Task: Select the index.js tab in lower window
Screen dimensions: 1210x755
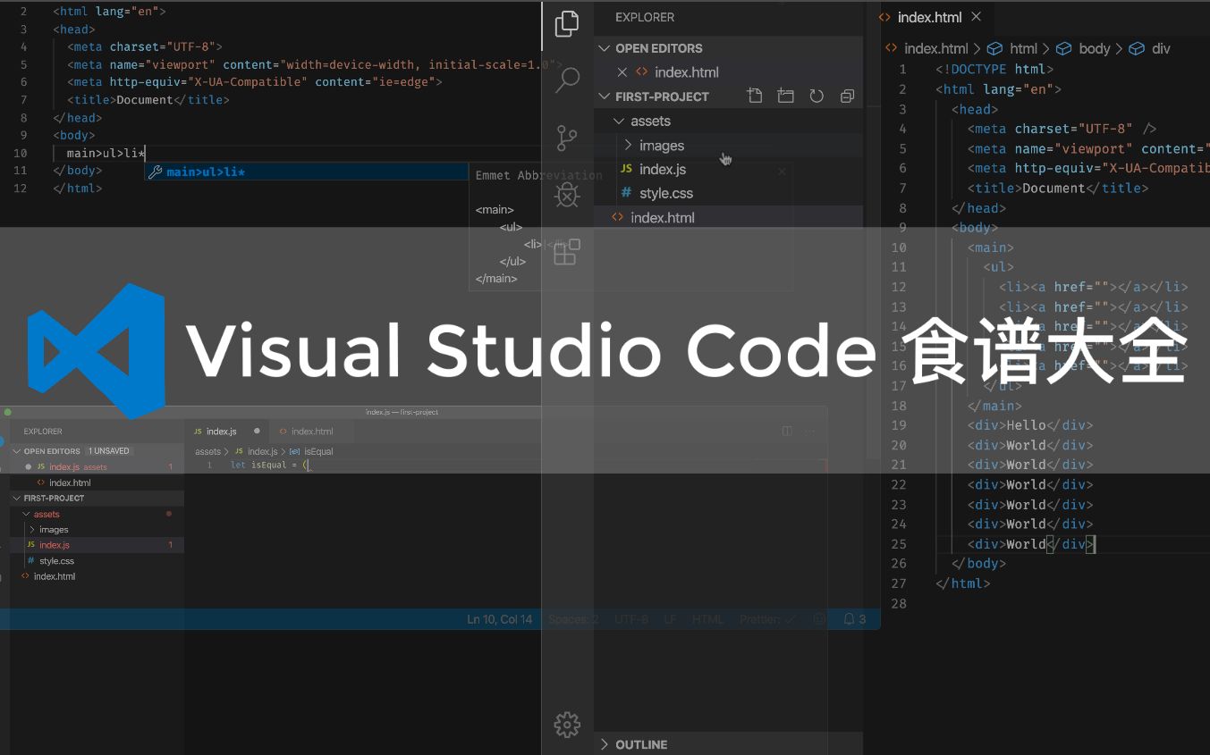Action: 221,431
